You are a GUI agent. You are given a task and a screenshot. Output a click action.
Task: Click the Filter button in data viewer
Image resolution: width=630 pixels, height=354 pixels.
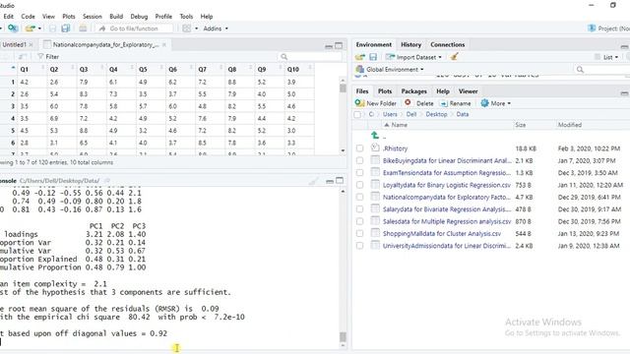click(48, 57)
